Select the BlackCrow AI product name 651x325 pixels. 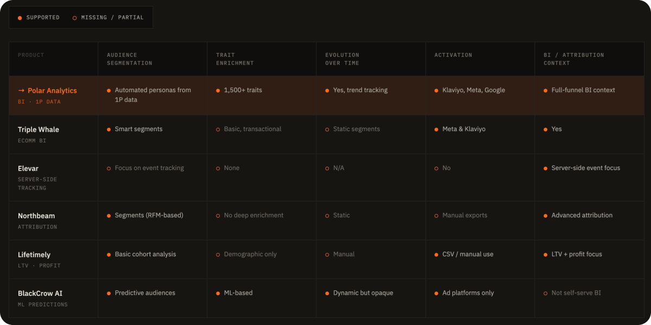(x=40, y=294)
